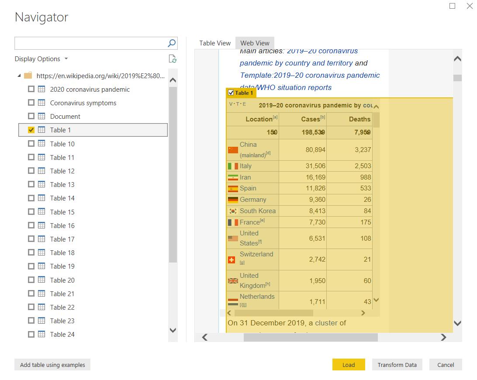Open the Display Options dropdown
The height and width of the screenshot is (380, 477).
(41, 59)
